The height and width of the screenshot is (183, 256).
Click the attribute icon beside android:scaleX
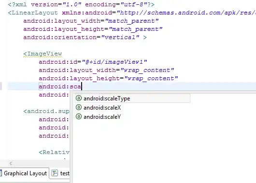79,107
